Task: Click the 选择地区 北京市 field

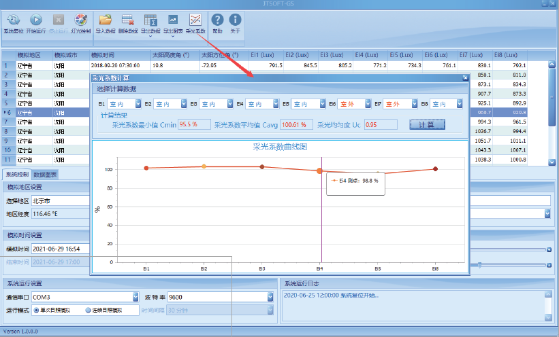Action: 61,200
